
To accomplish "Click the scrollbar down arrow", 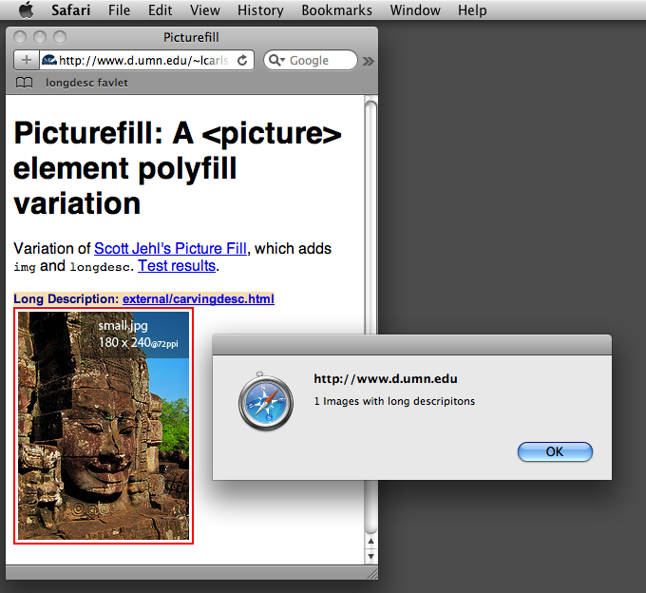I will (x=370, y=556).
